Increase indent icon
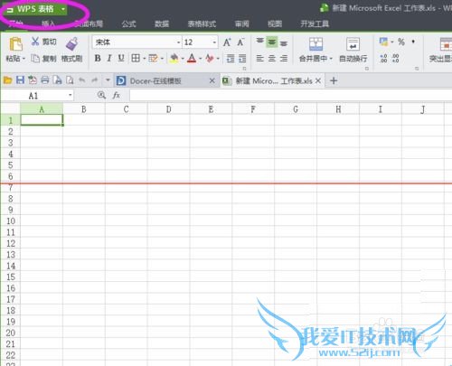This screenshot has width=452, height=366. [x=242, y=58]
